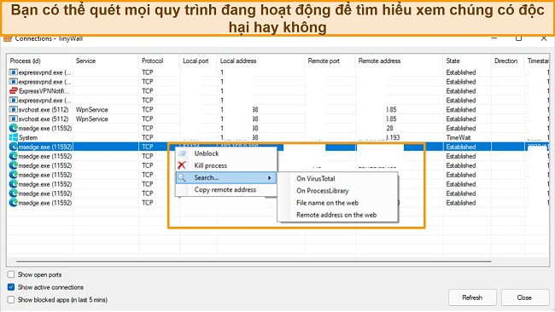This screenshot has height=312, width=555.
Task: Select the System process row text
Action: [x=28, y=137]
